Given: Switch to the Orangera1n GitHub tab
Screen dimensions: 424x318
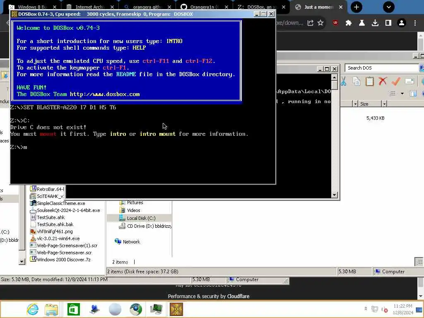Looking at the screenshot, I should coord(203,7).
